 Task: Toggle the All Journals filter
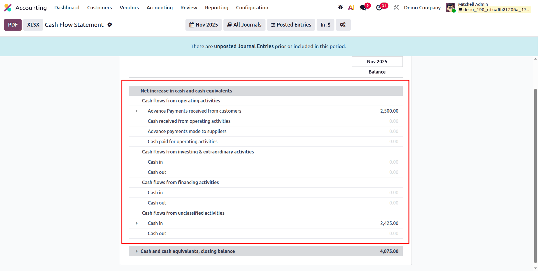point(244,25)
